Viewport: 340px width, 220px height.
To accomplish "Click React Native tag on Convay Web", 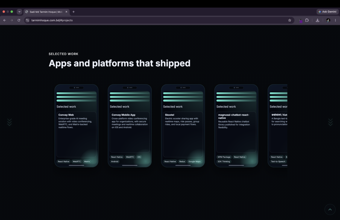I will click(63, 162).
